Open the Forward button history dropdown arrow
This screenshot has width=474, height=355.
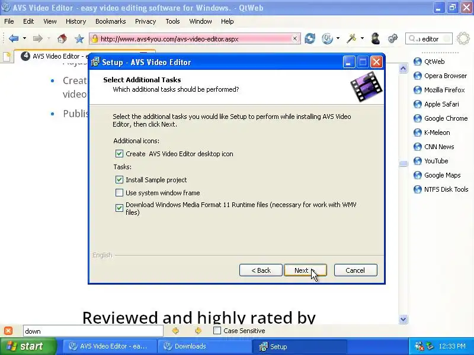pos(49,38)
